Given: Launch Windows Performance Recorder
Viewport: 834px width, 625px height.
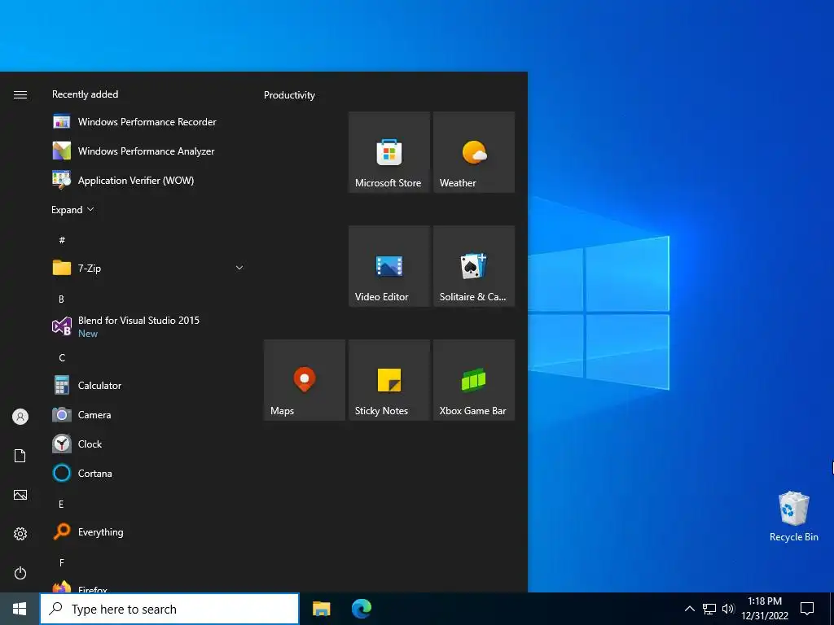Looking at the screenshot, I should pos(149,122).
